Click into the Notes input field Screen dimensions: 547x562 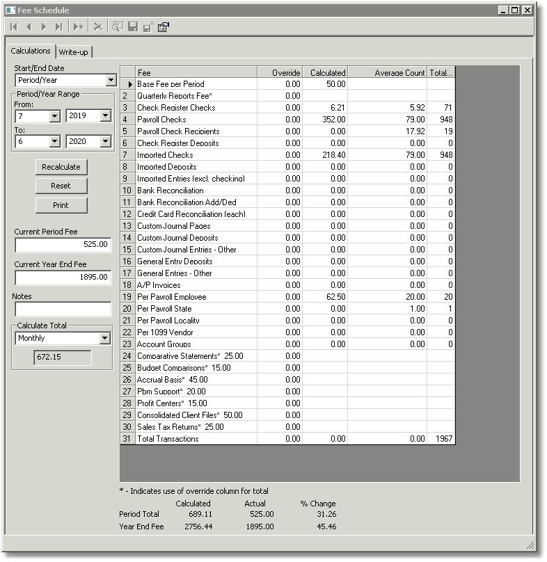click(63, 309)
